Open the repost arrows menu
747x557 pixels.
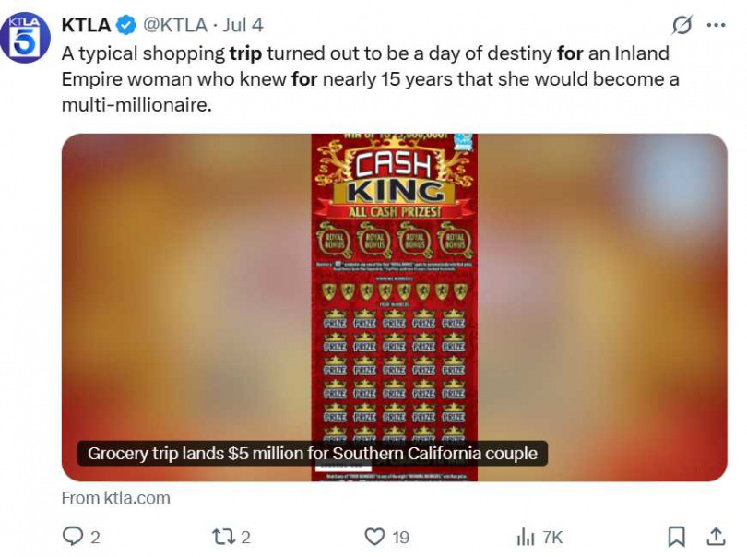223,536
